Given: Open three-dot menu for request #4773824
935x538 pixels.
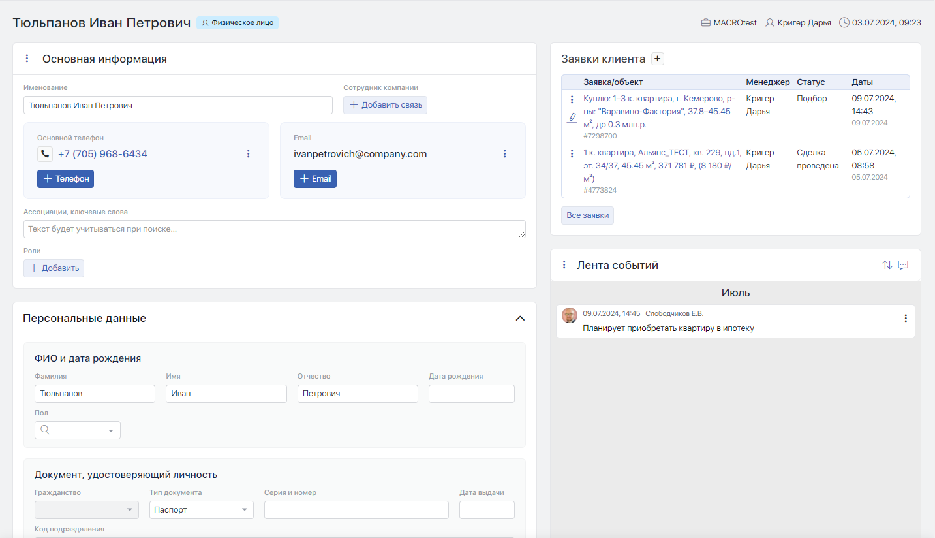Looking at the screenshot, I should click(572, 153).
